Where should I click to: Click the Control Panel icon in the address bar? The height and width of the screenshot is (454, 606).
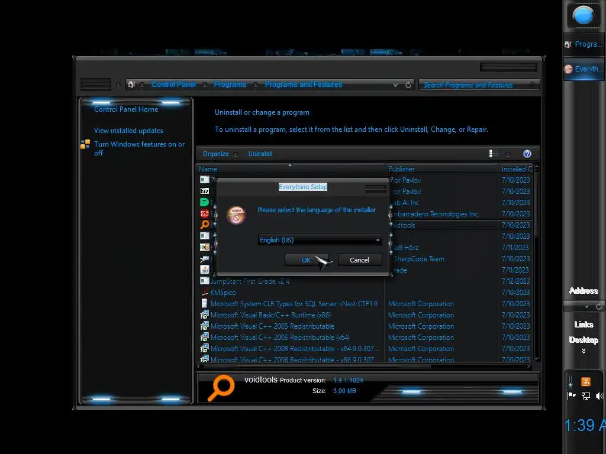coord(131,84)
